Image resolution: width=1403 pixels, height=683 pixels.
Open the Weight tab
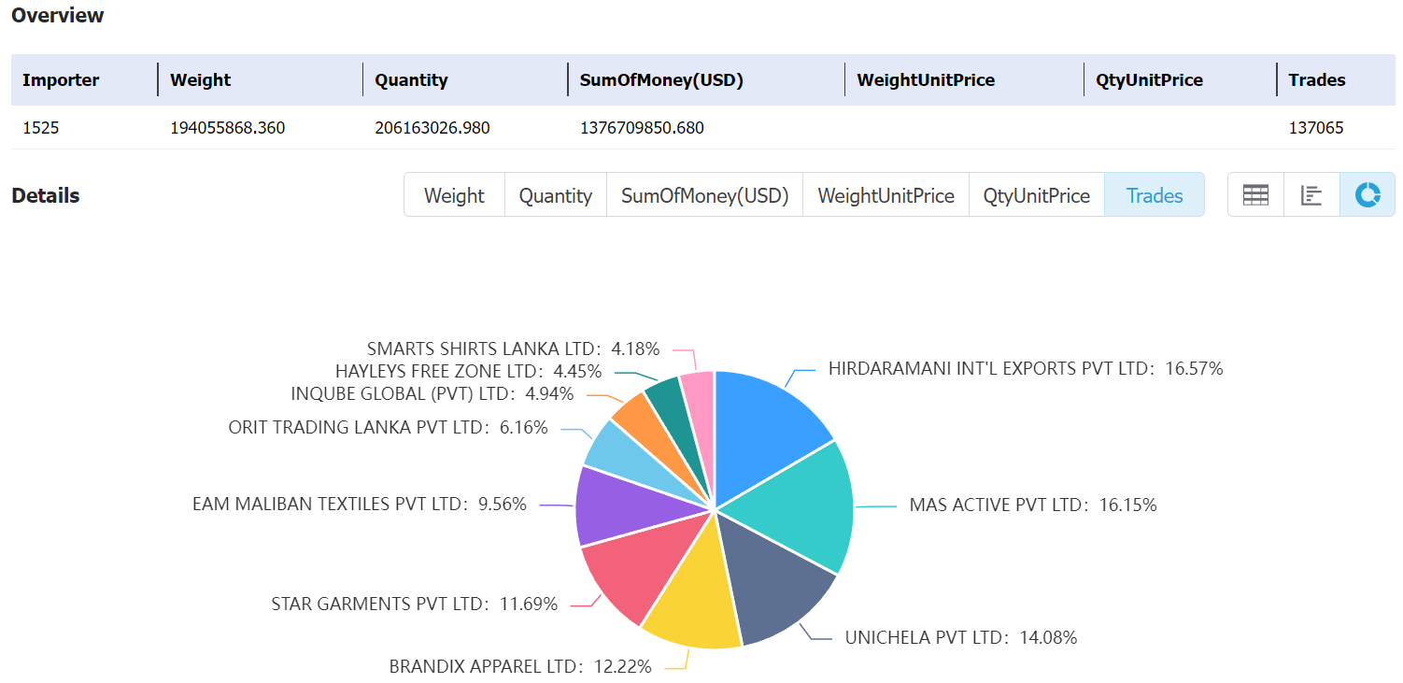454,195
